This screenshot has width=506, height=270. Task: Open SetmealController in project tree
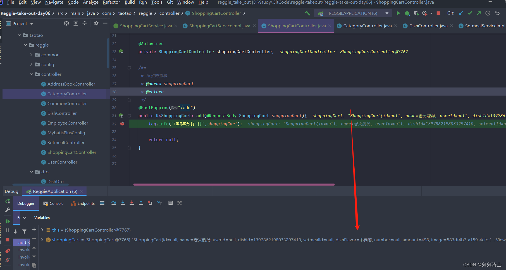[66, 142]
